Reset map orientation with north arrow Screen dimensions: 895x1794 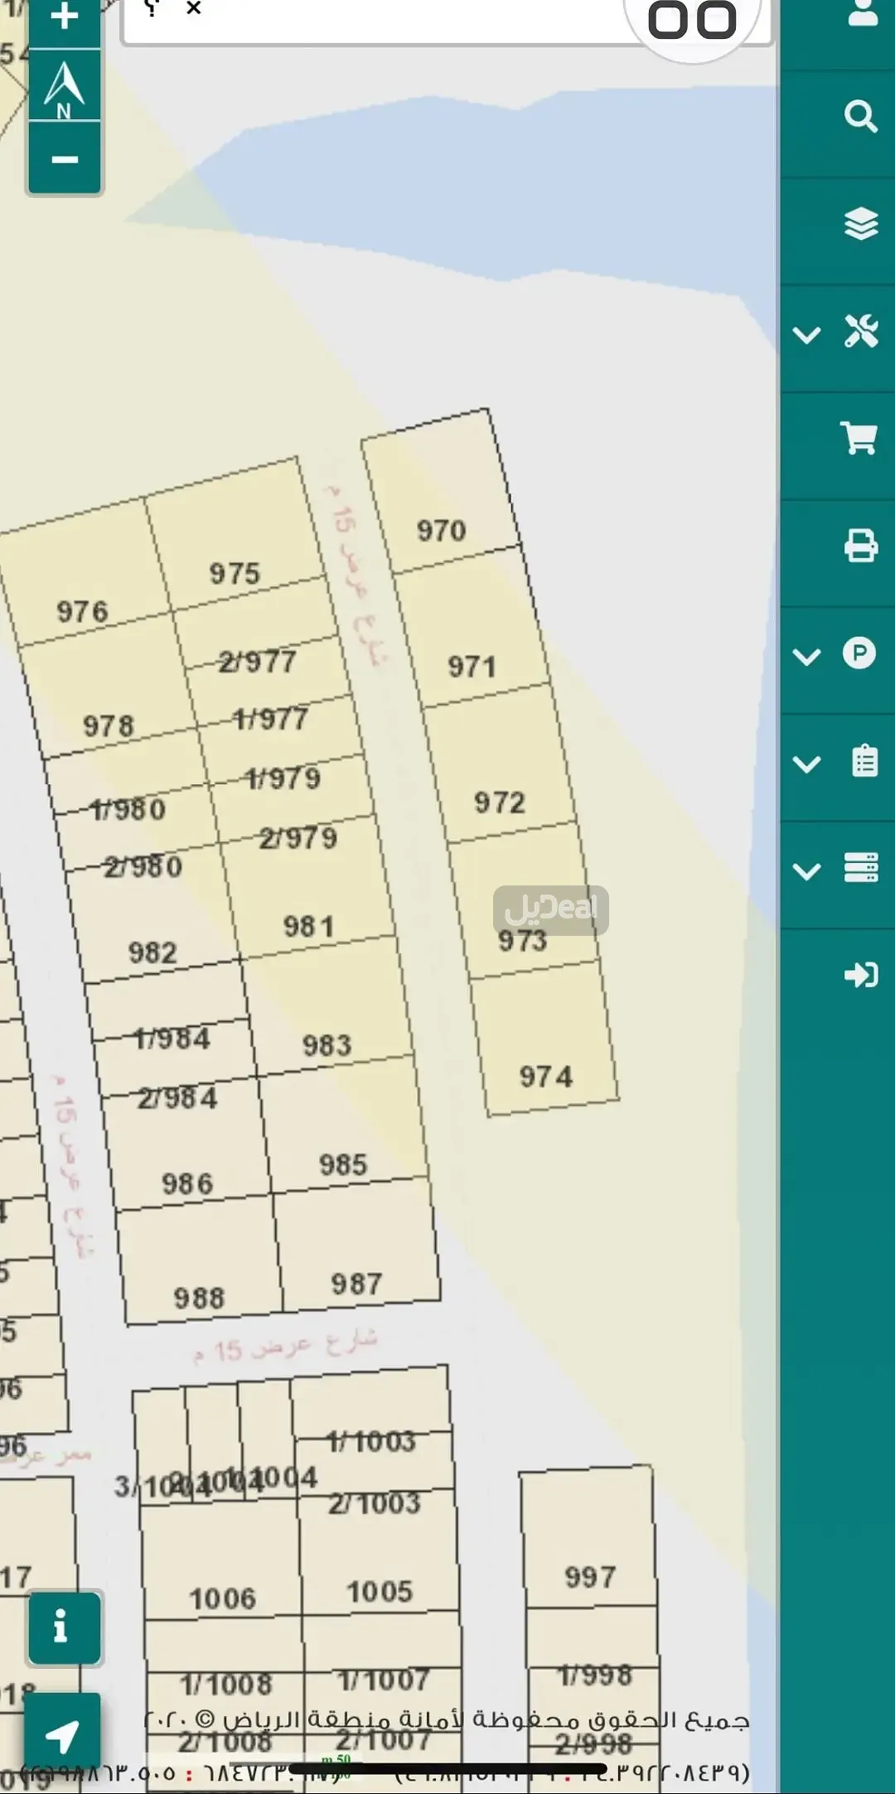[64, 87]
